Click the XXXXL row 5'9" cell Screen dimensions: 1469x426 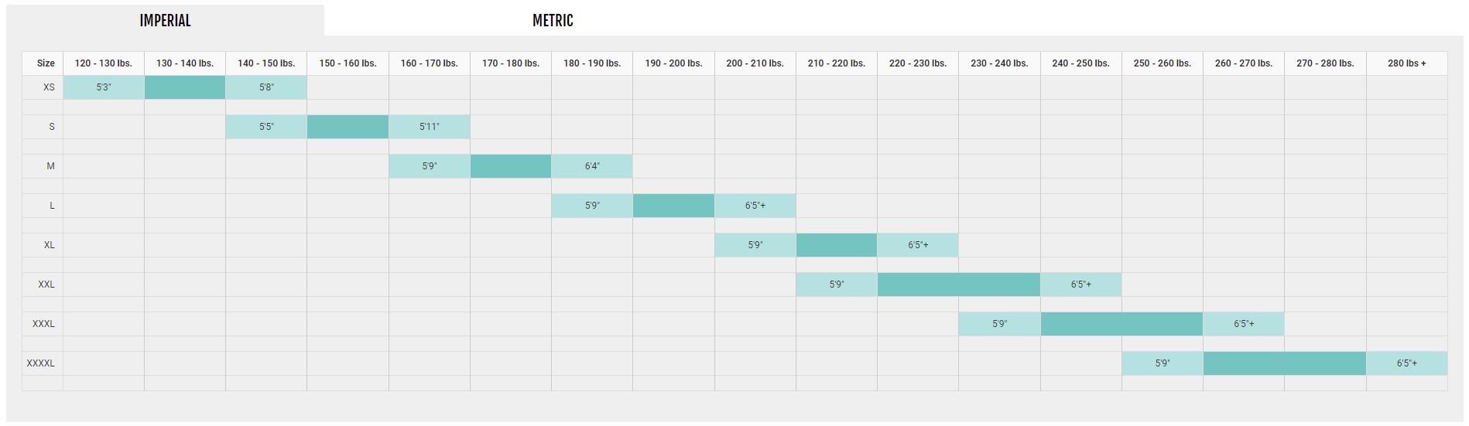[1162, 363]
